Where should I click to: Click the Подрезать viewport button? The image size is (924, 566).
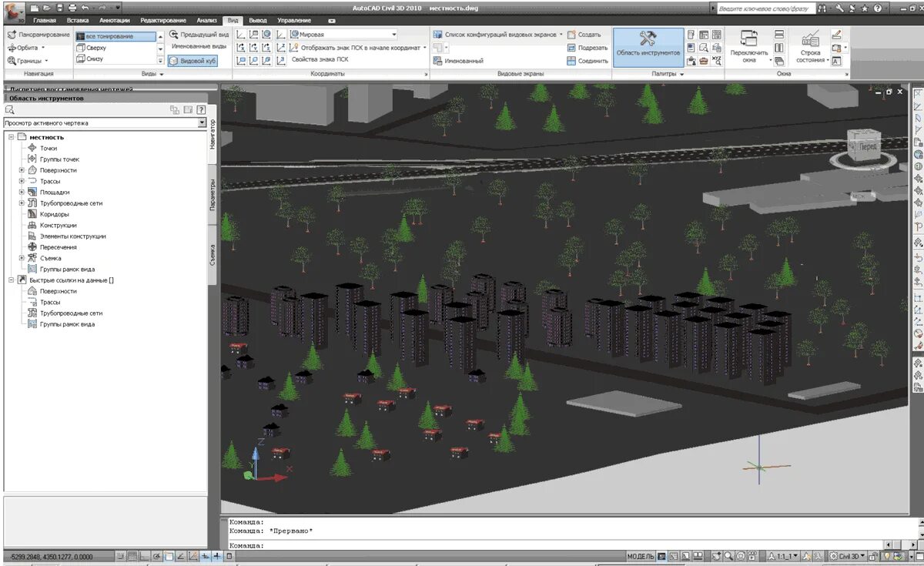[x=588, y=48]
